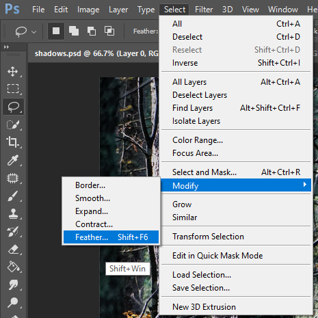Open the View menu
This screenshot has height=318, width=318.
click(x=250, y=10)
